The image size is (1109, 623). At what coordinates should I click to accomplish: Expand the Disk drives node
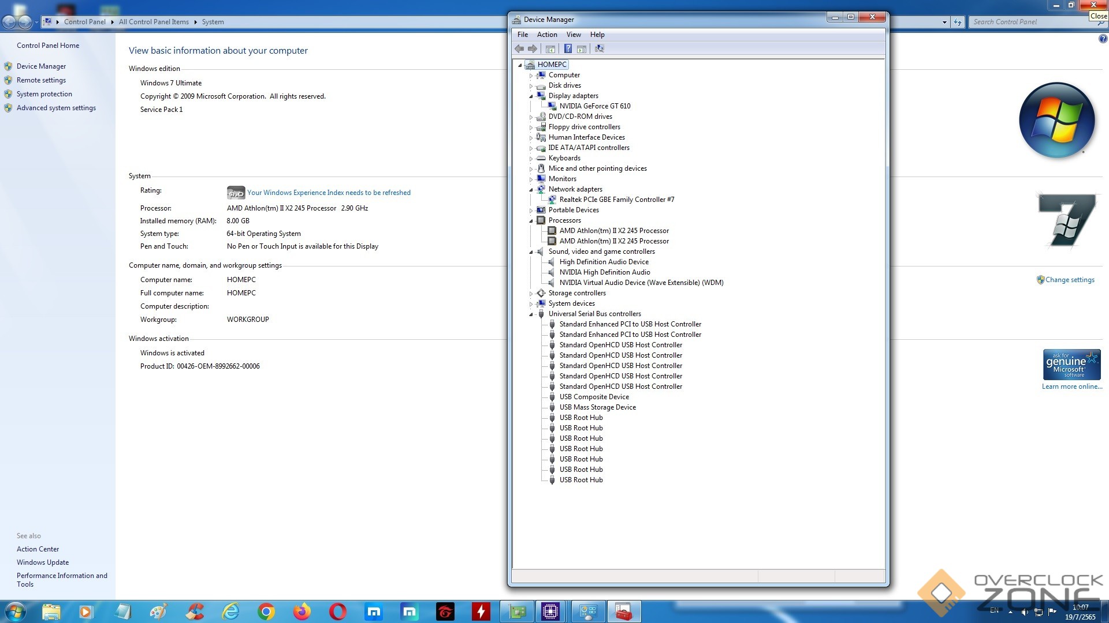tap(531, 86)
